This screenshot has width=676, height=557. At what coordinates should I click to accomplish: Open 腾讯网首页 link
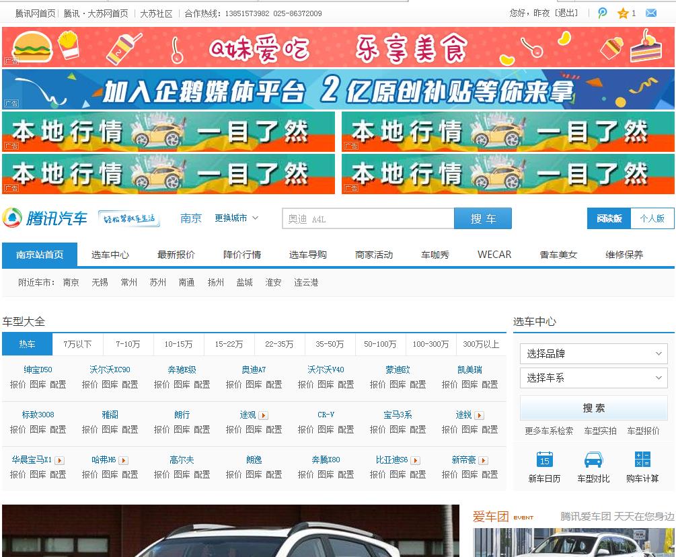point(36,13)
